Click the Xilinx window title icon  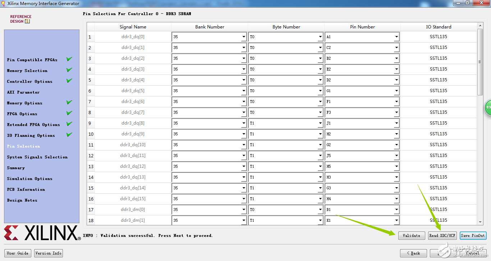(4, 4)
